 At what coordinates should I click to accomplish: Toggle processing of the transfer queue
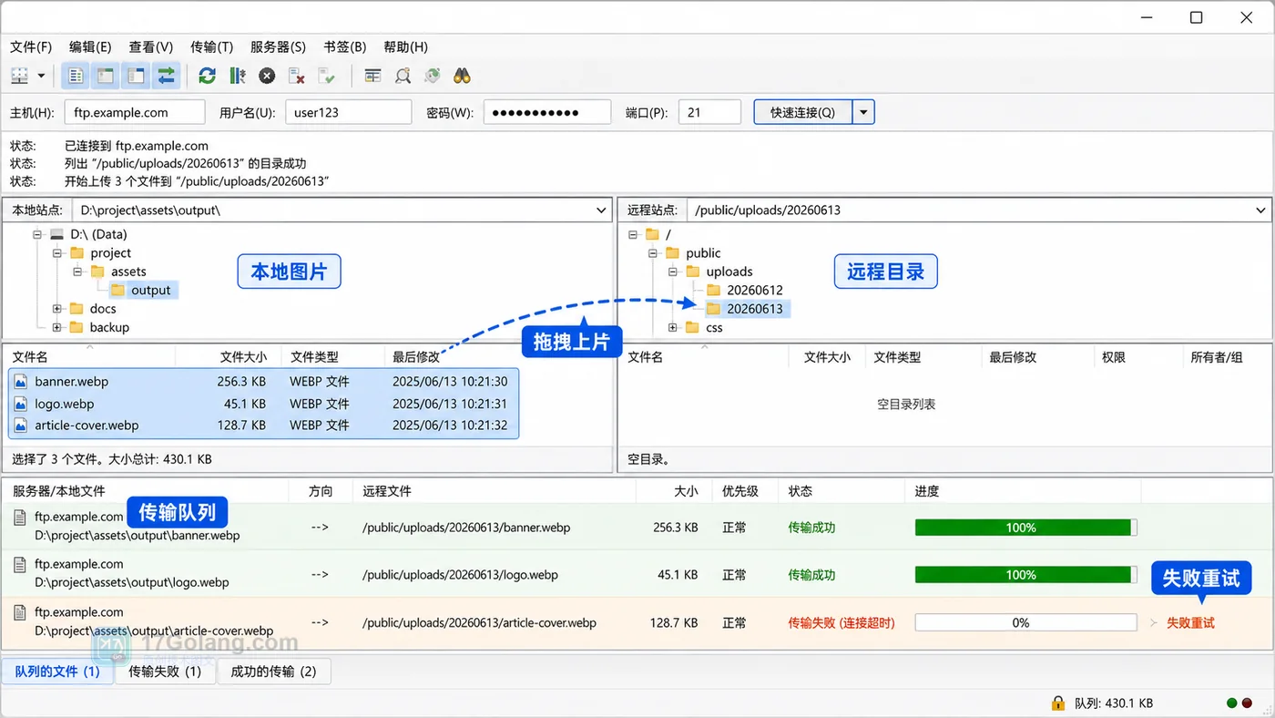coord(237,76)
